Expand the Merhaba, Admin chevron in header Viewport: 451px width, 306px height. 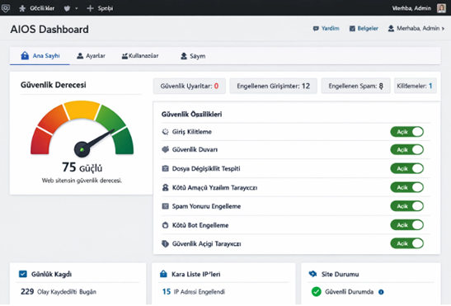443,29
